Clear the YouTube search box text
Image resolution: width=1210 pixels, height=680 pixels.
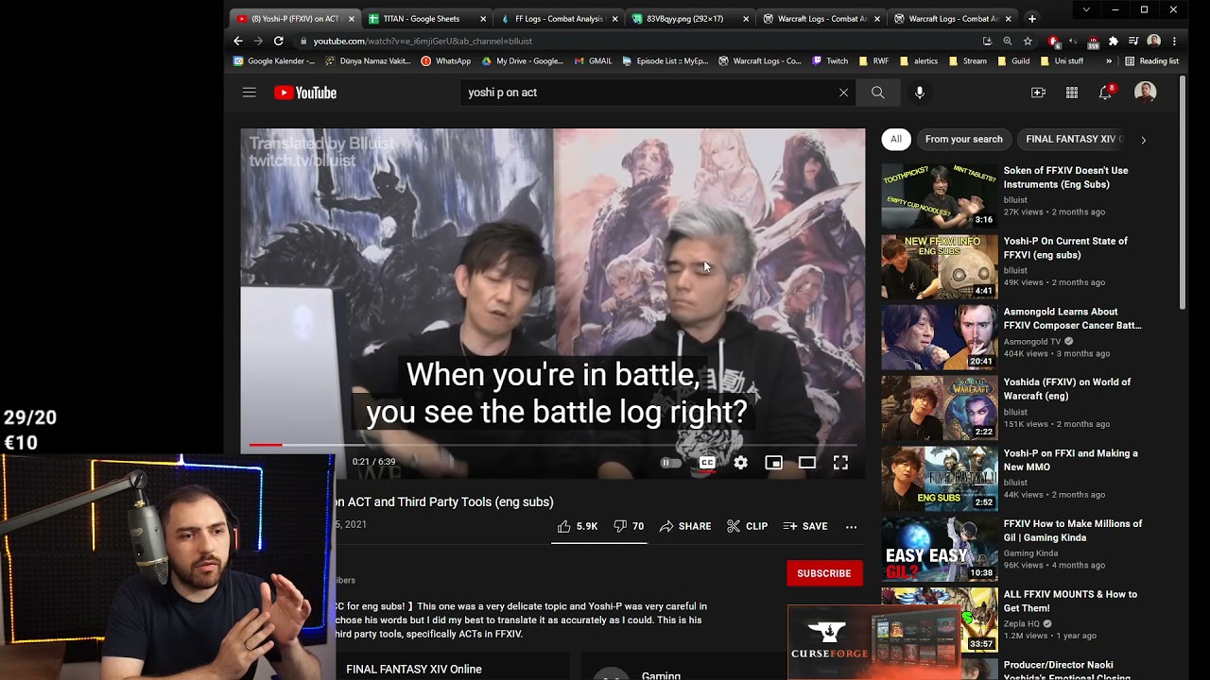[x=843, y=93]
